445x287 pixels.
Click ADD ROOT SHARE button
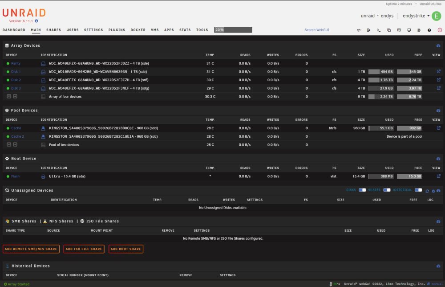(126, 249)
